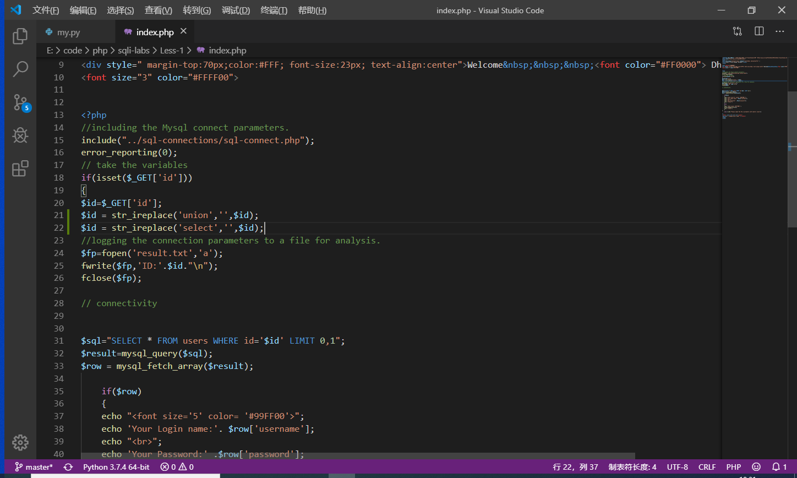The image size is (797, 478).
Task: Select the Python 3.7.4 64-bit interpreter
Action: tap(116, 467)
